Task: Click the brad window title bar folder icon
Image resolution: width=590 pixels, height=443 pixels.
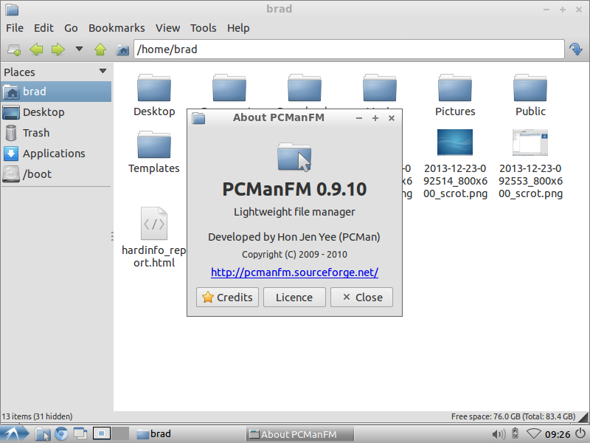Action: click(x=12, y=10)
